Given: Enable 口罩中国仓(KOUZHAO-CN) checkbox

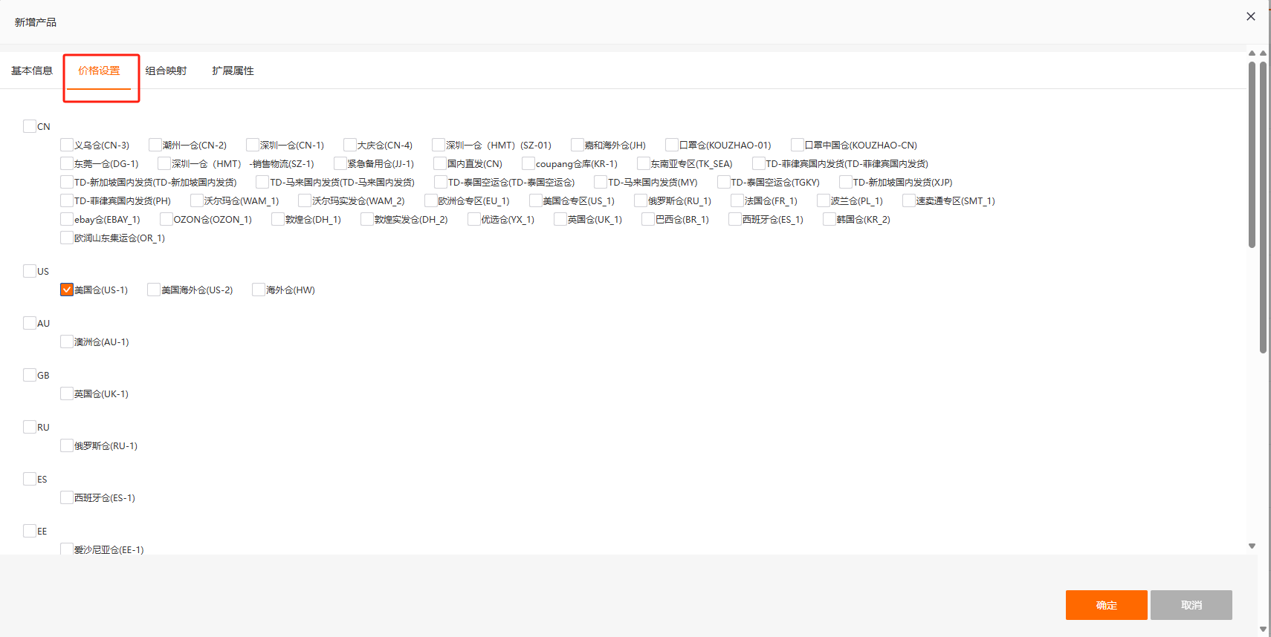Looking at the screenshot, I should pos(798,145).
